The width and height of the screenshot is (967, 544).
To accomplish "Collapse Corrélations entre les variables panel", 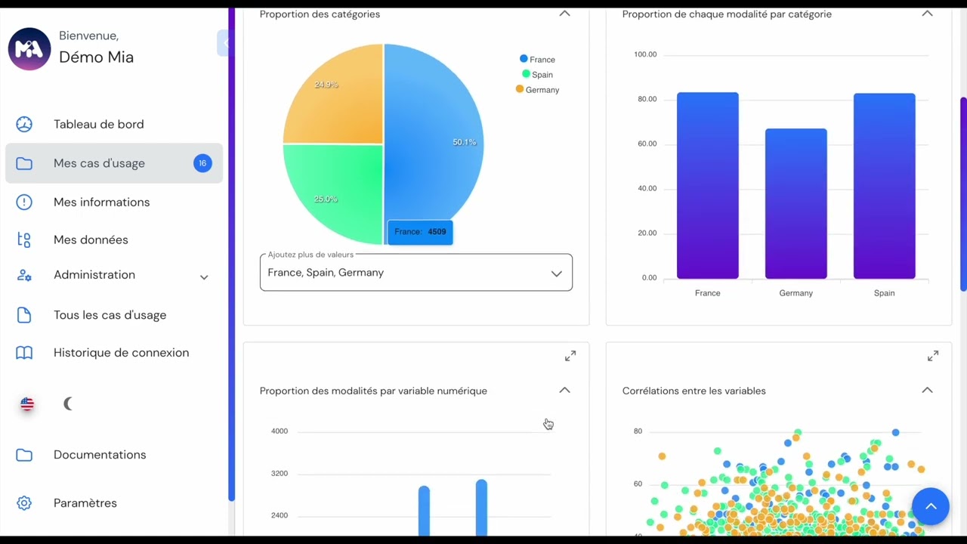I will point(927,391).
